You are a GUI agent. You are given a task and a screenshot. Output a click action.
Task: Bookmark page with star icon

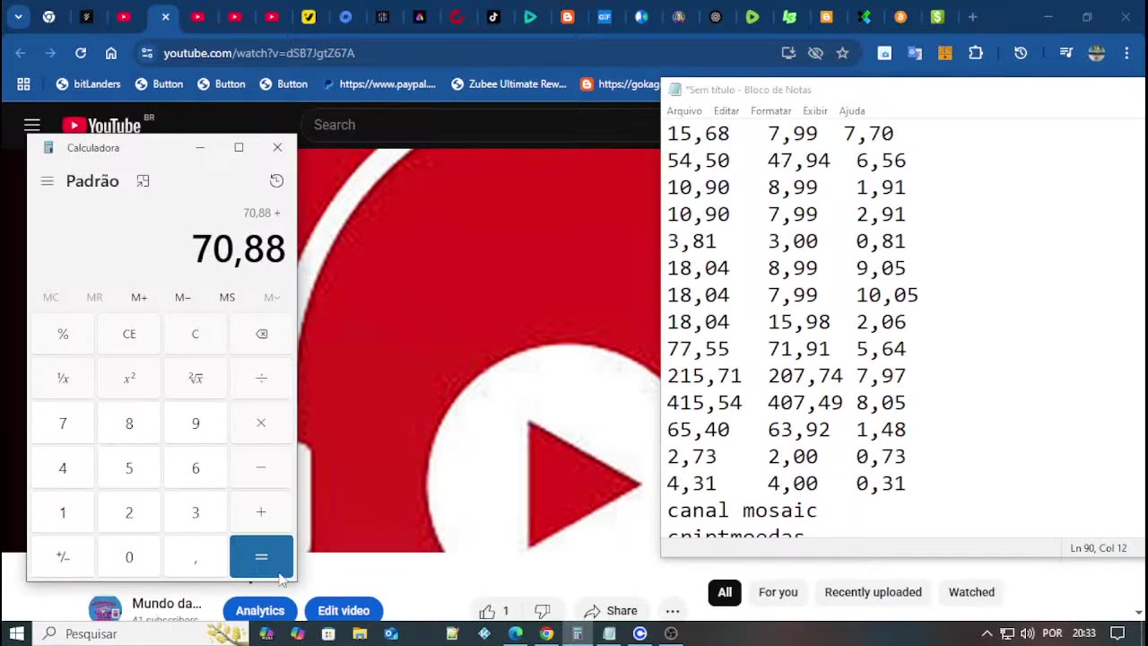coord(842,53)
